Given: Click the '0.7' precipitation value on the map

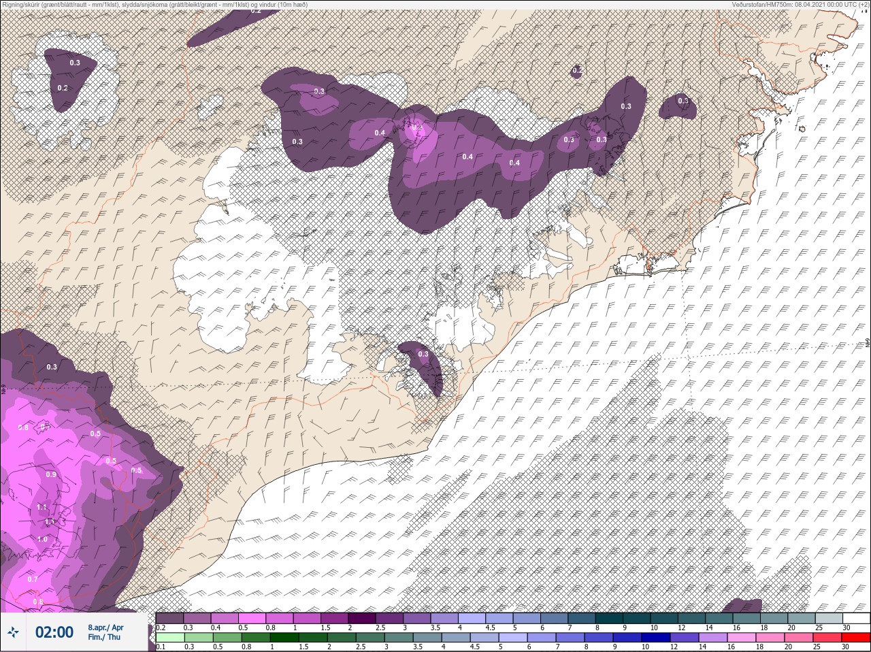Looking at the screenshot, I should 32,579.
